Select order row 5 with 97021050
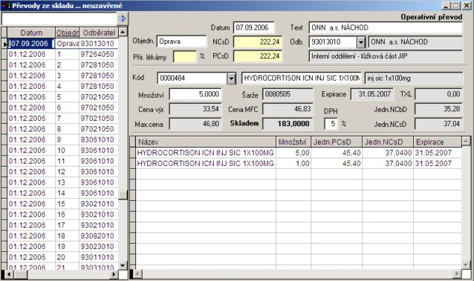 pyautogui.click(x=62, y=97)
